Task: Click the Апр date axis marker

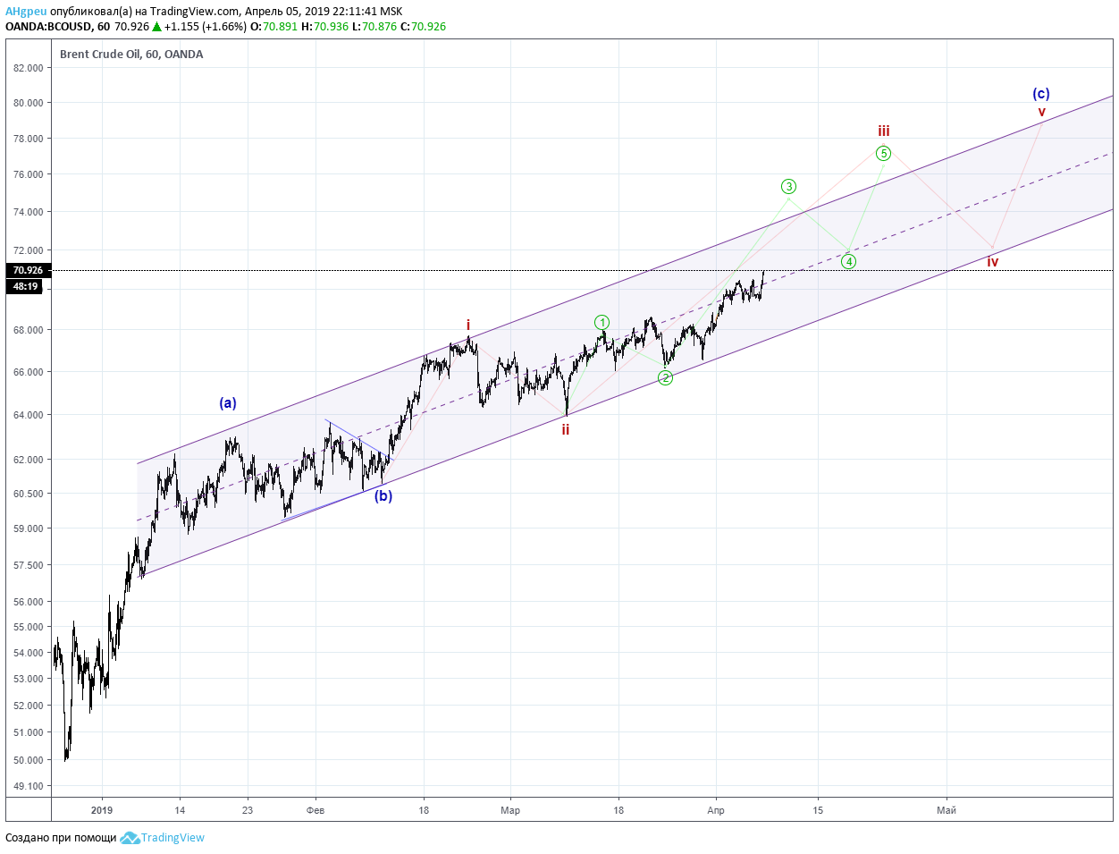Action: point(716,810)
